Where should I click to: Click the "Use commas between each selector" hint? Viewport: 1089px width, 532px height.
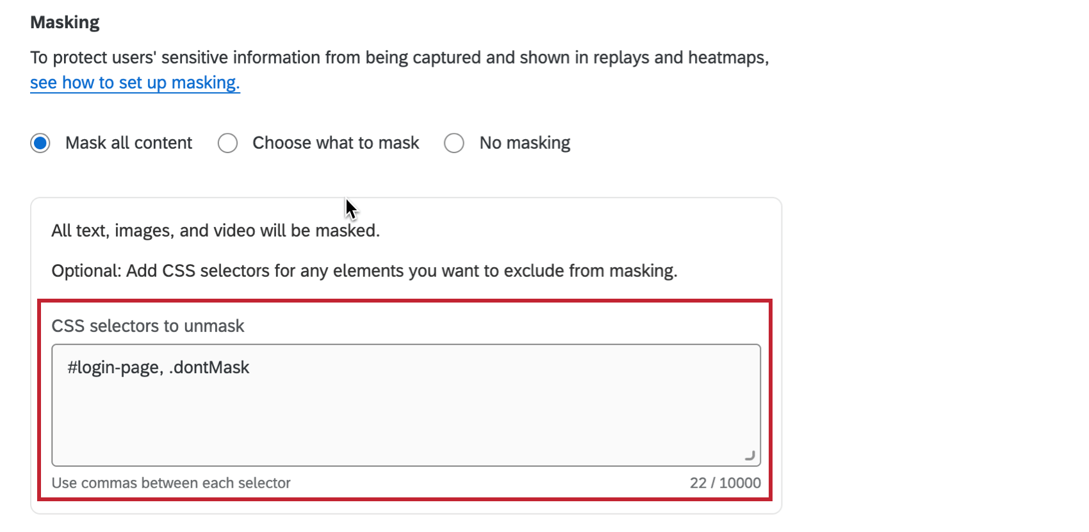[x=171, y=483]
